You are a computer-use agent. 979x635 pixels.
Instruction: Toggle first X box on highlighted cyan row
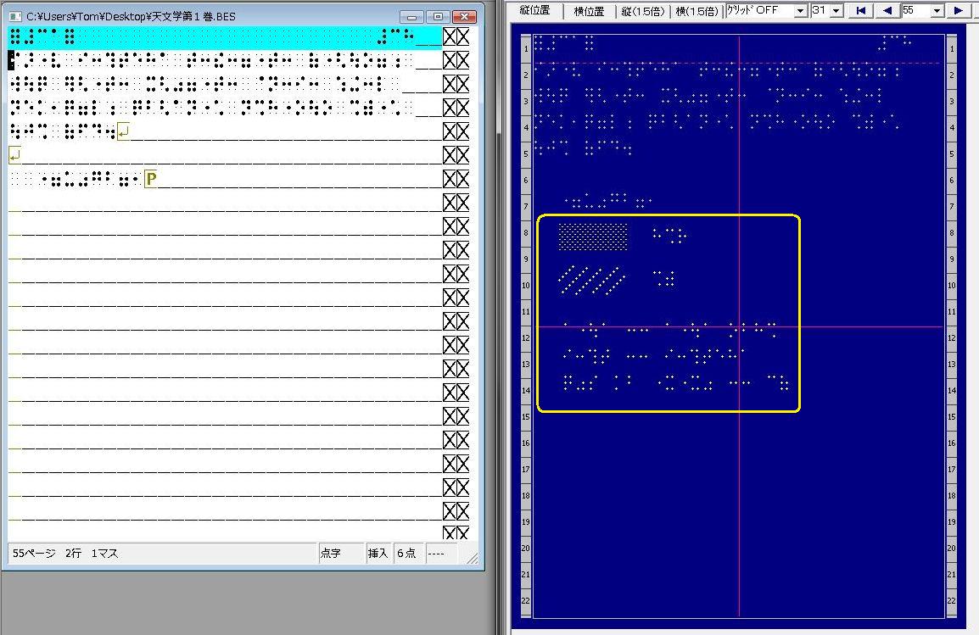(x=450, y=36)
